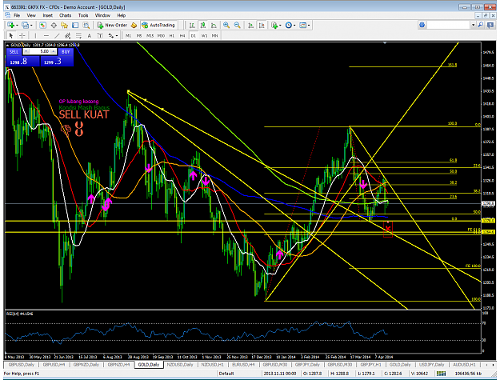Click the Zoom Out magnifier

click(238, 25)
